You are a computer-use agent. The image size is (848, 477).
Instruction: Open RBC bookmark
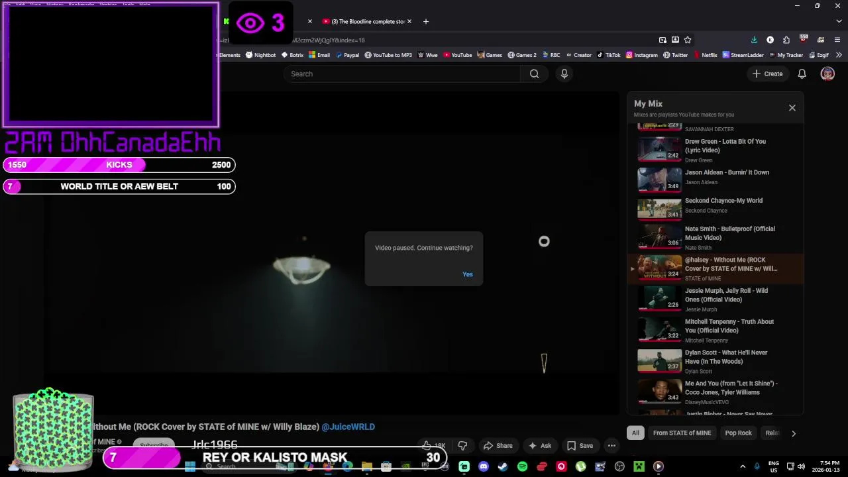[551, 55]
